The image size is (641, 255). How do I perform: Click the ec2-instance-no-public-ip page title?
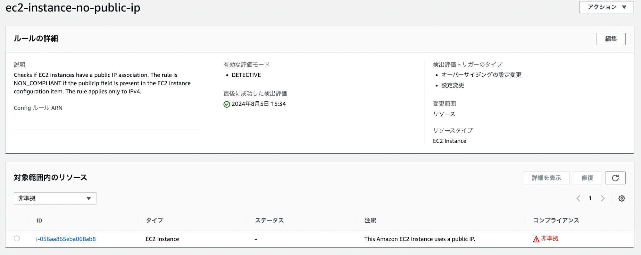(x=73, y=7)
